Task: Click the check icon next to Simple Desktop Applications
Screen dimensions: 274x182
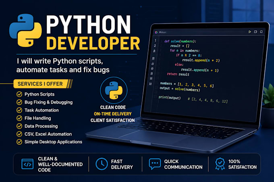Action: [x=19, y=142]
